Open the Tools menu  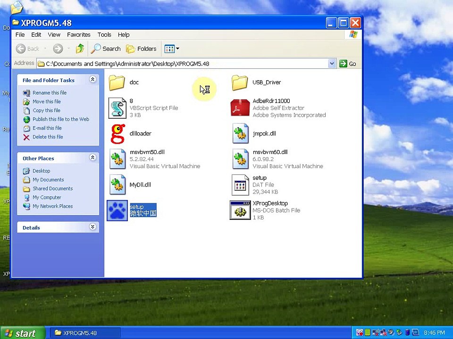point(104,34)
